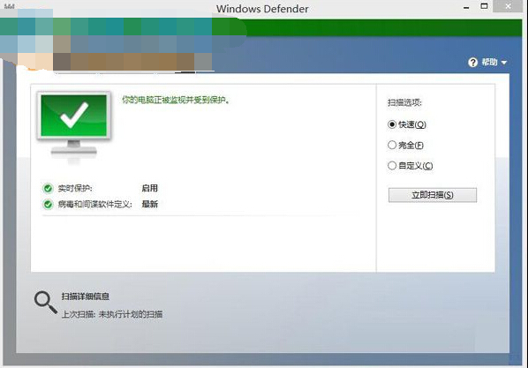
Task: Click the 扫描详细信息 heading
Action: (85, 297)
